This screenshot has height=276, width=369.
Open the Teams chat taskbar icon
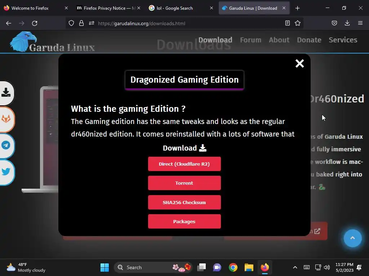tap(217, 267)
